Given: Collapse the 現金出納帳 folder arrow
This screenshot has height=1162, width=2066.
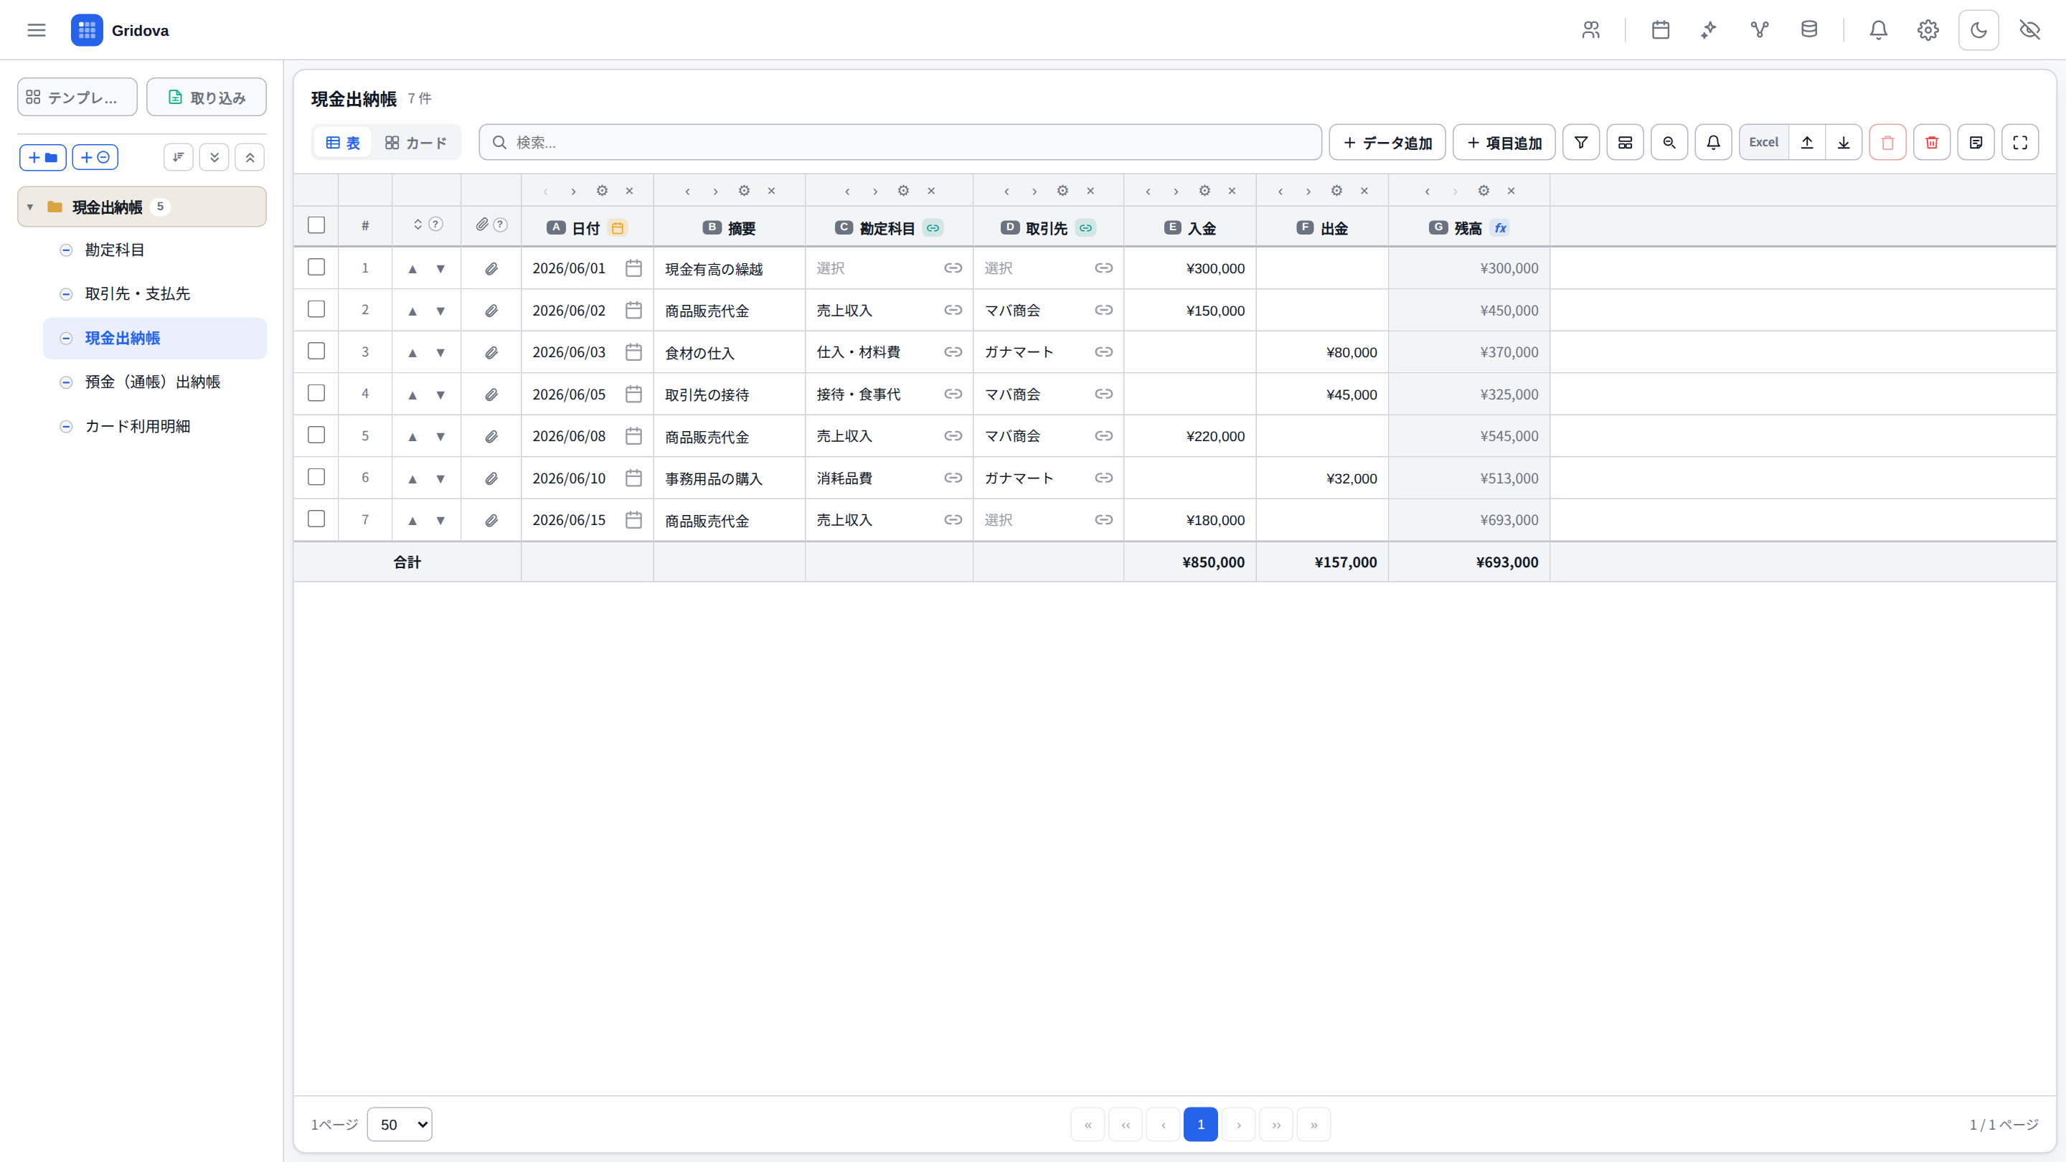Looking at the screenshot, I should pos(30,207).
